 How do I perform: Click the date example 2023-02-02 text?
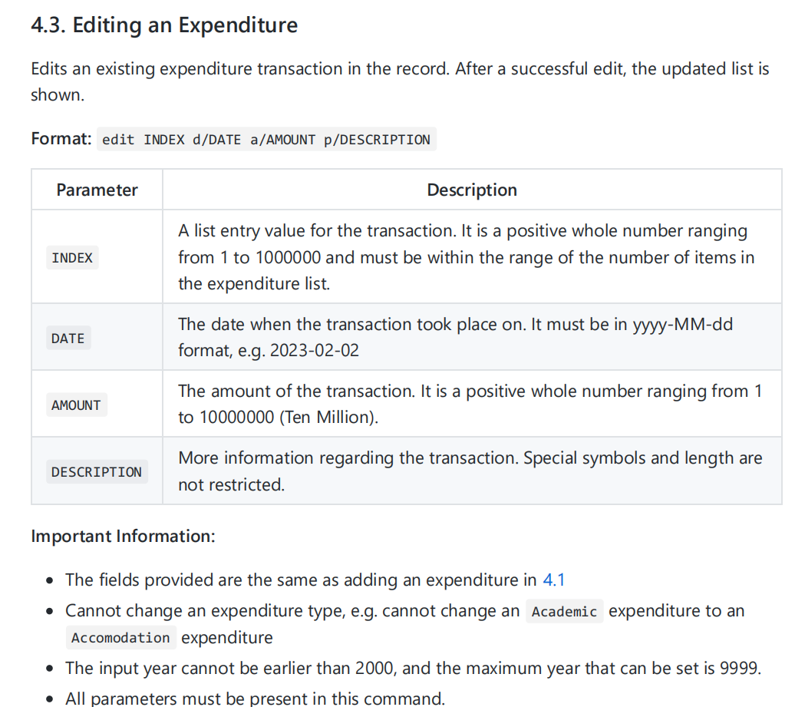coord(315,351)
